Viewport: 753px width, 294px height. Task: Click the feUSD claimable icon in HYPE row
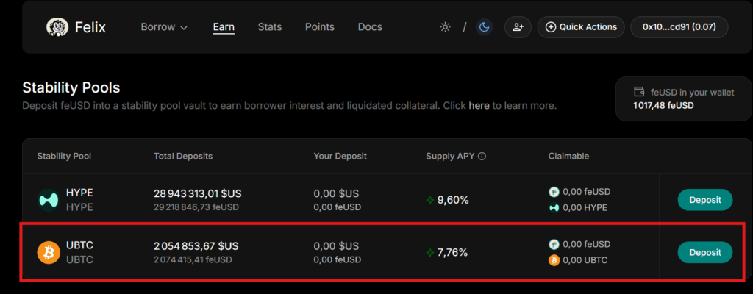coord(554,192)
